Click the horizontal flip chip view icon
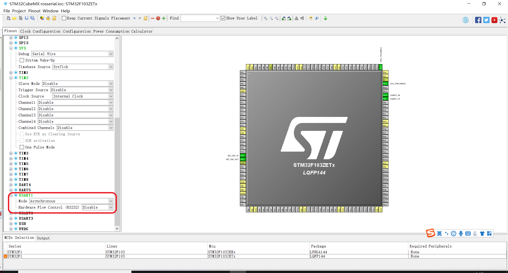 302,18
